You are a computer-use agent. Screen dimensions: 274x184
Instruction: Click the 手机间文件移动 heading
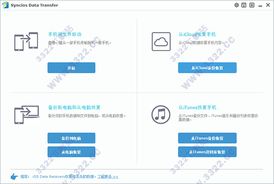(65, 34)
